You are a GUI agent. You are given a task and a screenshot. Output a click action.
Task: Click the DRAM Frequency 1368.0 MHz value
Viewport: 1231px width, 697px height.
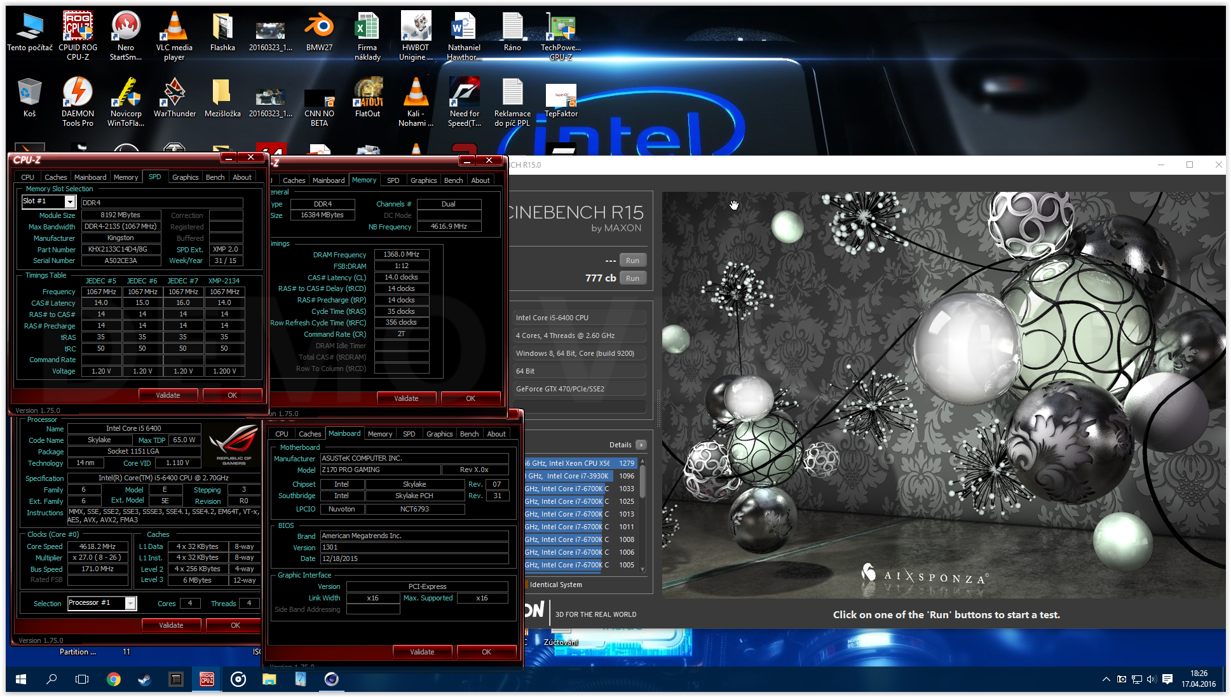(402, 254)
